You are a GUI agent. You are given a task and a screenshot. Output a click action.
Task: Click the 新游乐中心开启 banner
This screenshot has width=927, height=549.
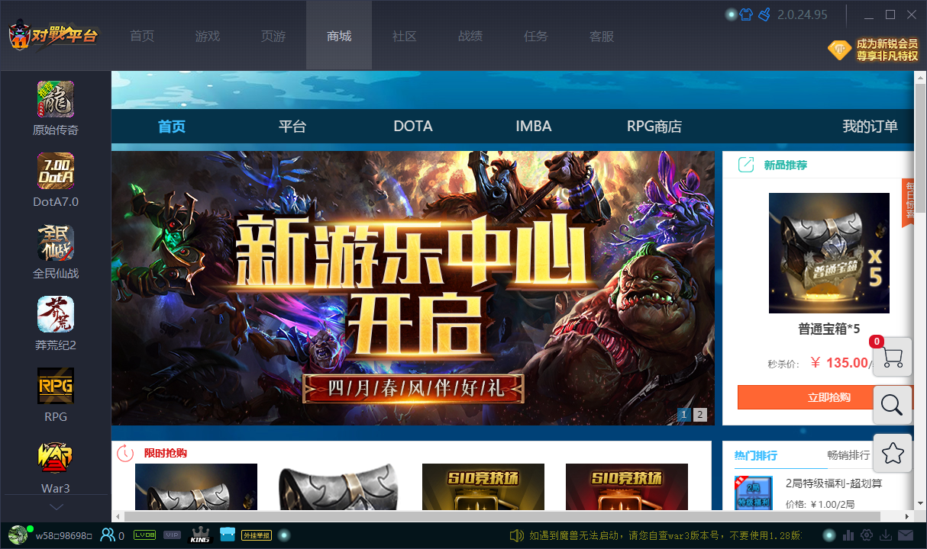pos(413,288)
